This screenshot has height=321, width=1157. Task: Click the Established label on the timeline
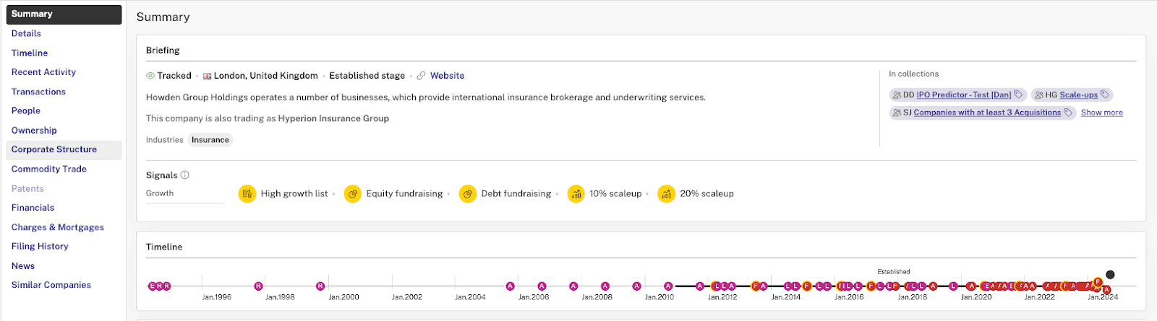(894, 272)
